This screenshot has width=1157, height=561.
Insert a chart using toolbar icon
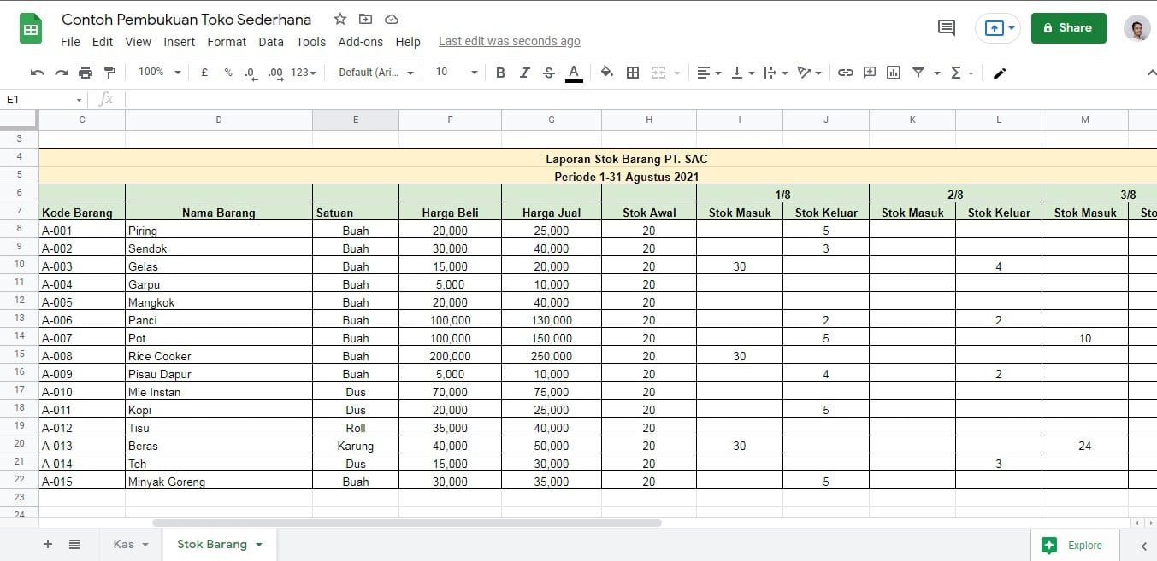(894, 73)
